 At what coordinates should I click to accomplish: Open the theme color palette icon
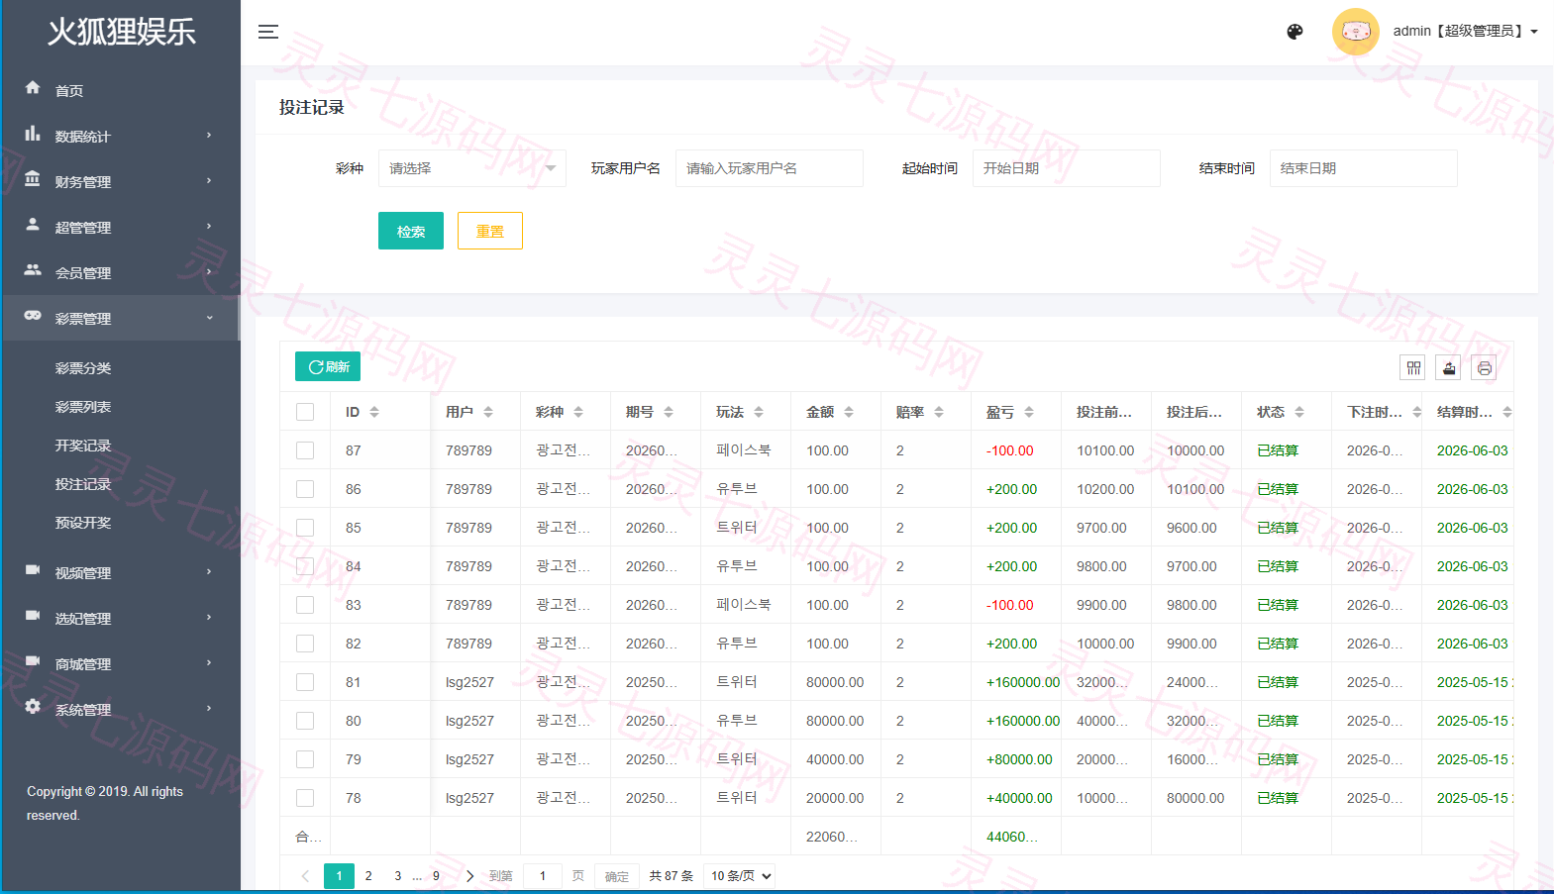pyautogui.click(x=1295, y=32)
